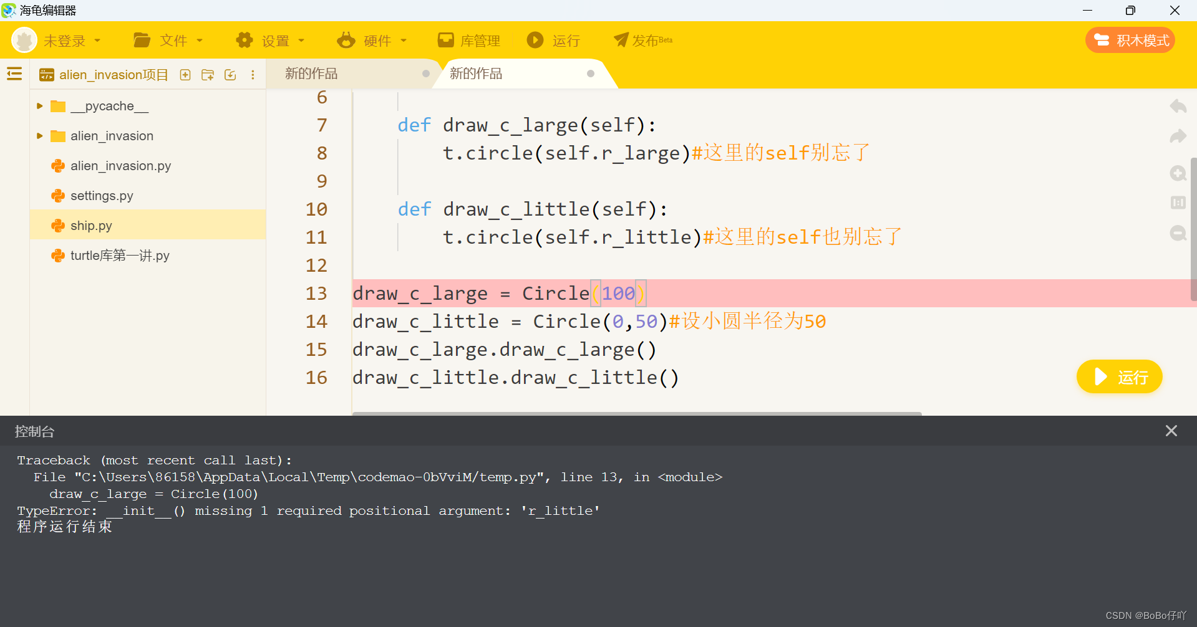This screenshot has width=1197, height=627.
Task: Zoom out the code font size
Action: click(1178, 233)
